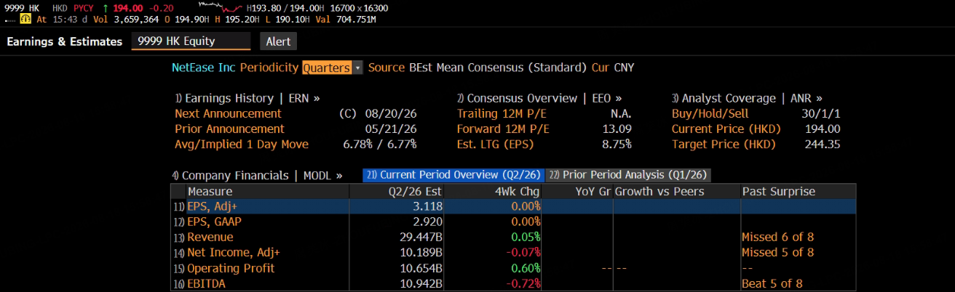Select the EPS, GAAP row

513,222
